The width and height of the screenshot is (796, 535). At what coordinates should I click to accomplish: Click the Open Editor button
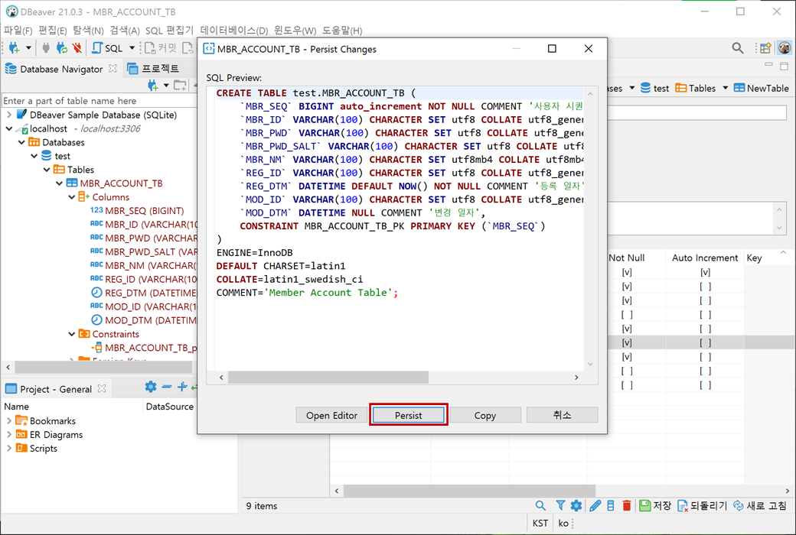click(331, 416)
